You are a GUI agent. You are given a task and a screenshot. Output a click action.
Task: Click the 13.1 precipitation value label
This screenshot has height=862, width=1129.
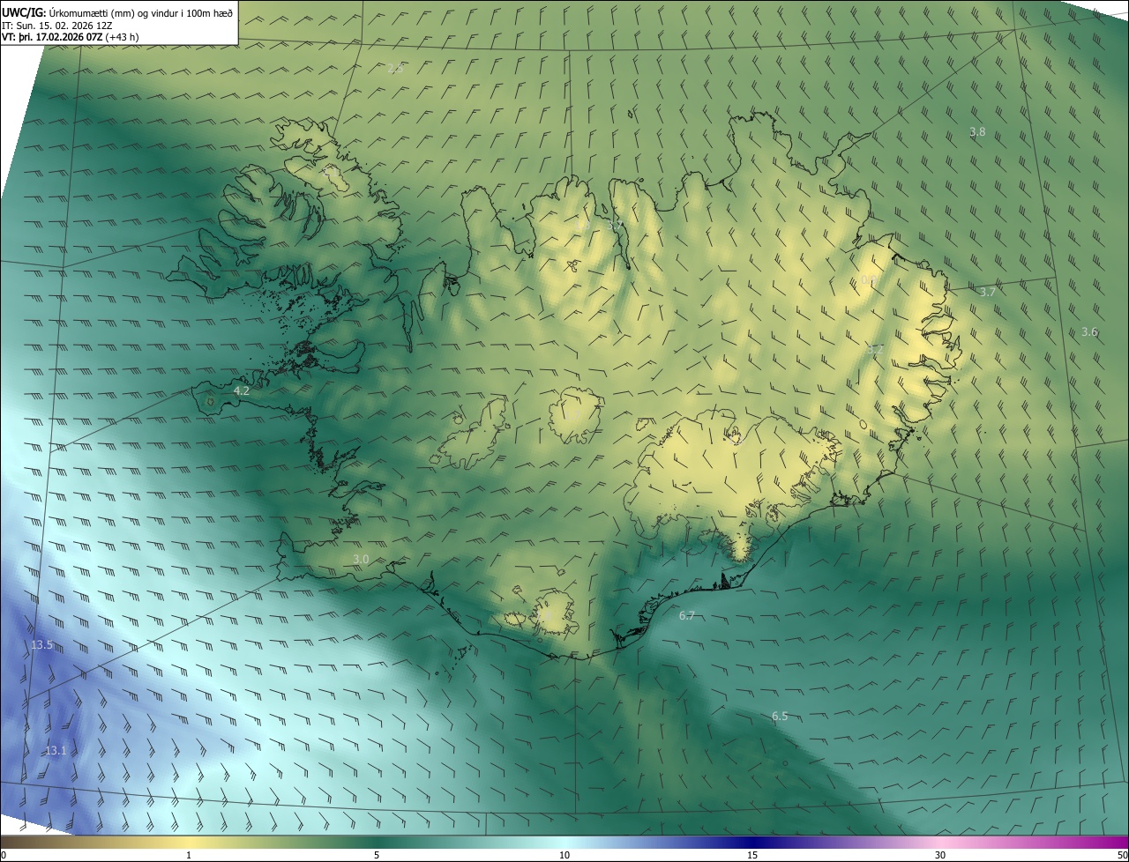pos(56,750)
